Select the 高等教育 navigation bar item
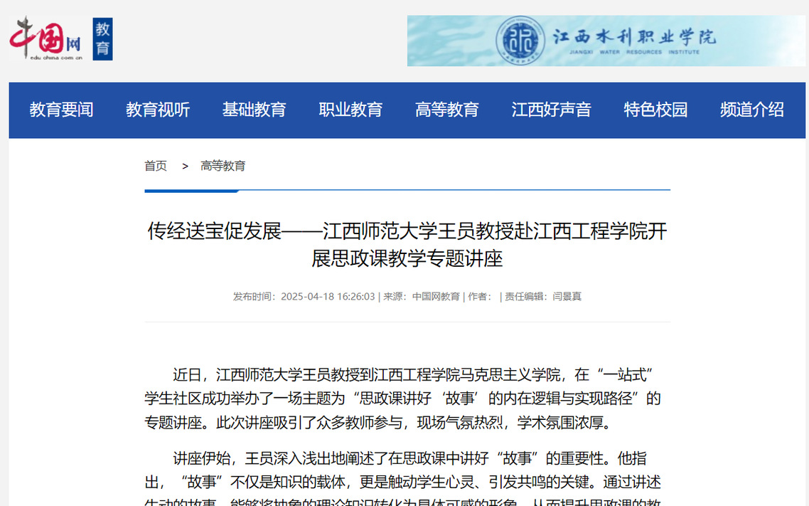The image size is (809, 506). point(447,110)
